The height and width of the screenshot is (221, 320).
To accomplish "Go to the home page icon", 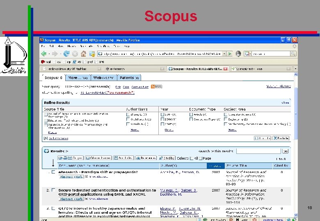I will [x=83, y=54].
